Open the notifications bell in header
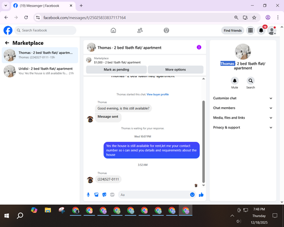 261,31
